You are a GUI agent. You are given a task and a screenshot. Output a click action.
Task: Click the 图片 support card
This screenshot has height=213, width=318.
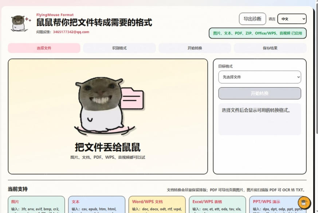pyautogui.click(x=36, y=205)
